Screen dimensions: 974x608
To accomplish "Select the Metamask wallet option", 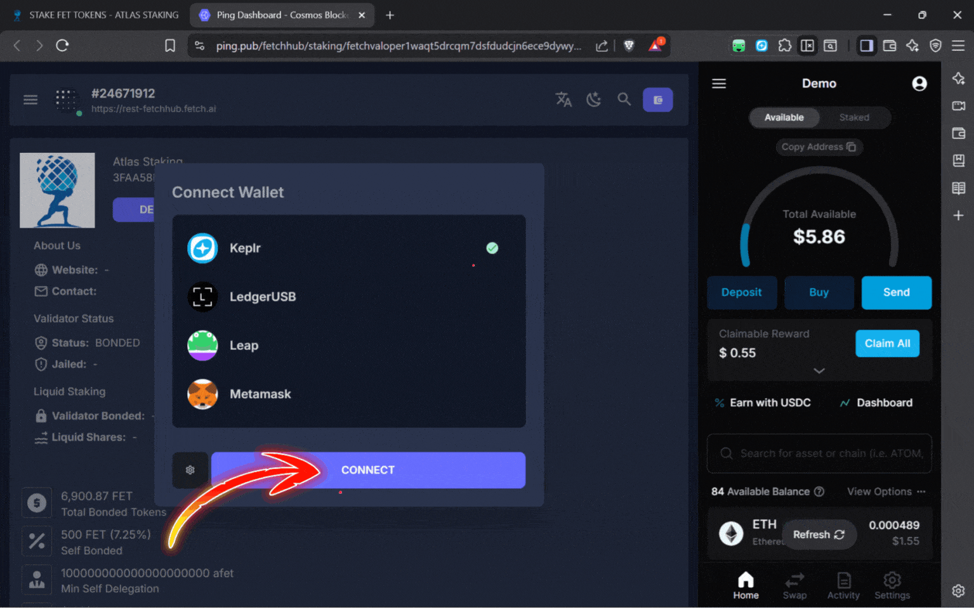I will (260, 394).
